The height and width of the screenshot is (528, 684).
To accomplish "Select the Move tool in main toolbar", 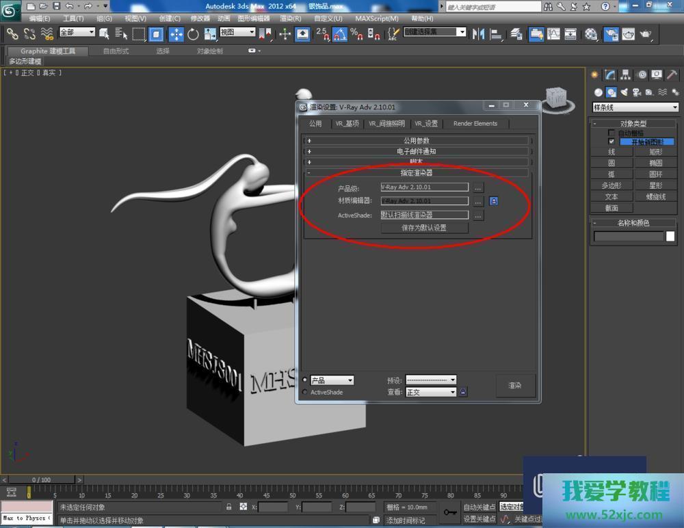I will point(176,34).
